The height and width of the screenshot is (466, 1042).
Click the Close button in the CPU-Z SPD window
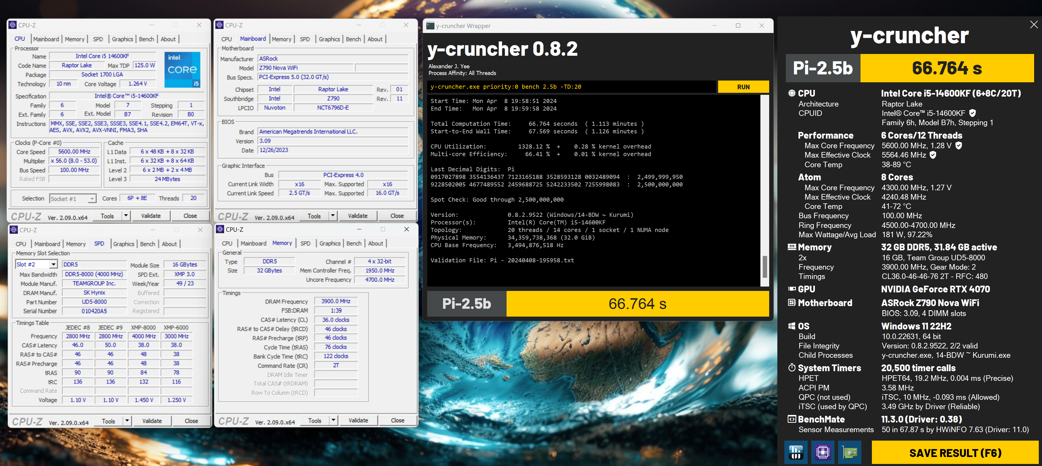(x=191, y=421)
